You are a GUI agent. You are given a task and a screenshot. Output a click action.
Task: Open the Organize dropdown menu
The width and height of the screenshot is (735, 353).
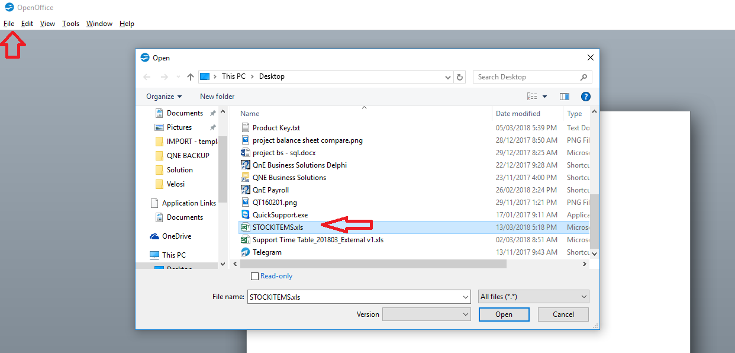[x=164, y=97]
